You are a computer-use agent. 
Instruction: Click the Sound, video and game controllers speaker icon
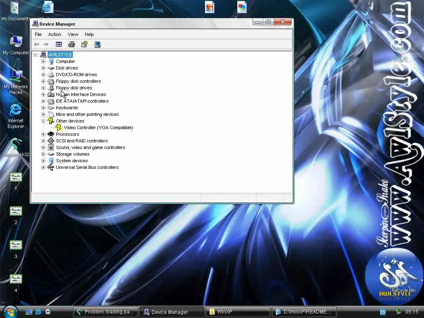(x=51, y=147)
